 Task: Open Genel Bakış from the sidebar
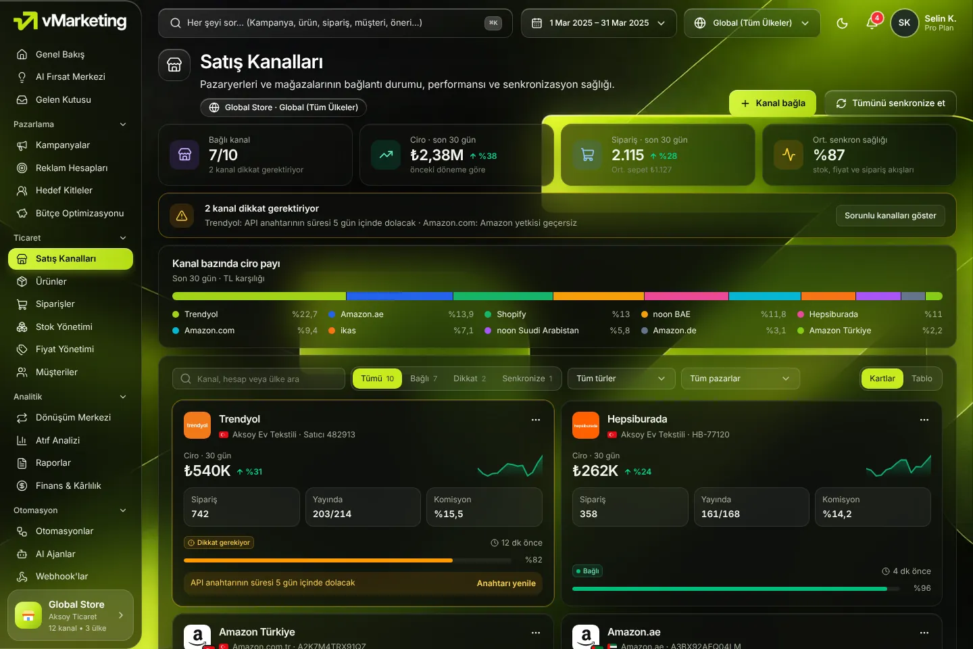(x=70, y=54)
